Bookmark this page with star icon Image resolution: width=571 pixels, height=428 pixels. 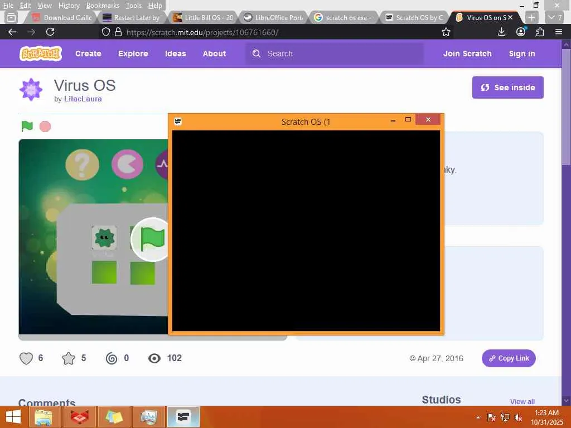pyautogui.click(x=446, y=32)
